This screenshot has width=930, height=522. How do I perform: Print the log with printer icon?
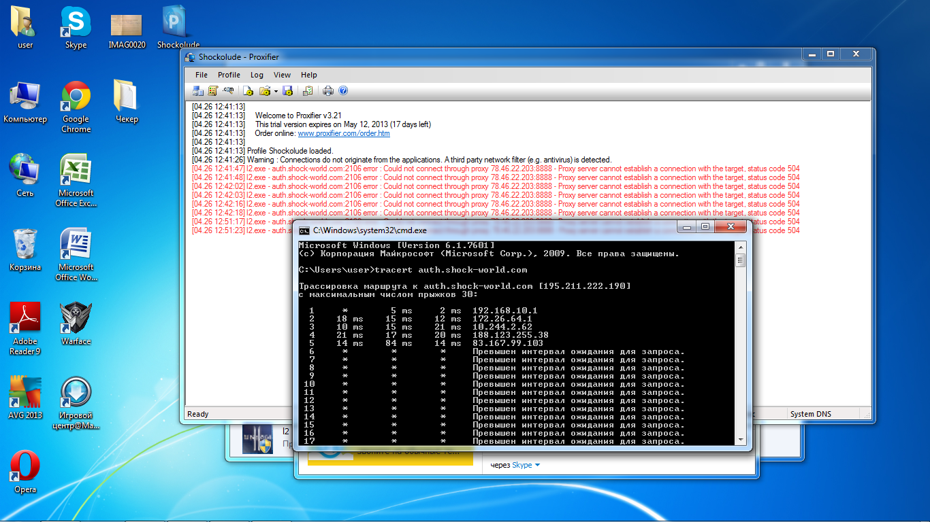(328, 90)
